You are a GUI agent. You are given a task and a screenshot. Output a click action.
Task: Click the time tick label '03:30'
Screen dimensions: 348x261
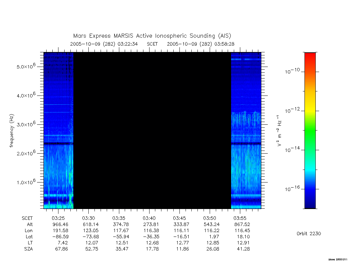coord(88,218)
